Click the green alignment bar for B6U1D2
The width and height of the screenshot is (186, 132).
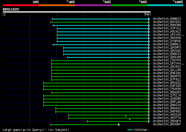(96, 83)
